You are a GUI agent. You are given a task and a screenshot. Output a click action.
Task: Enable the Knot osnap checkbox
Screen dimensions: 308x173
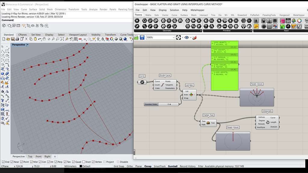(83, 162)
